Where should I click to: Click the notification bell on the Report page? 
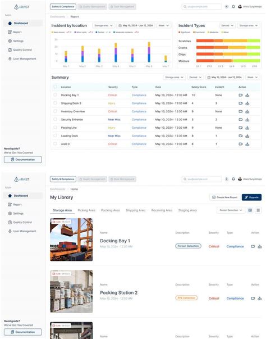pos(233,7)
